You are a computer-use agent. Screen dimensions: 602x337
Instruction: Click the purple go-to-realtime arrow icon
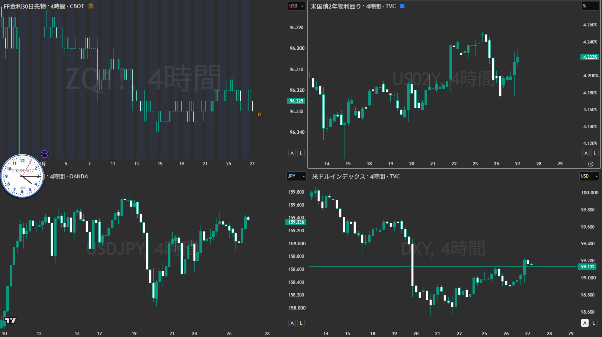click(x=44, y=154)
